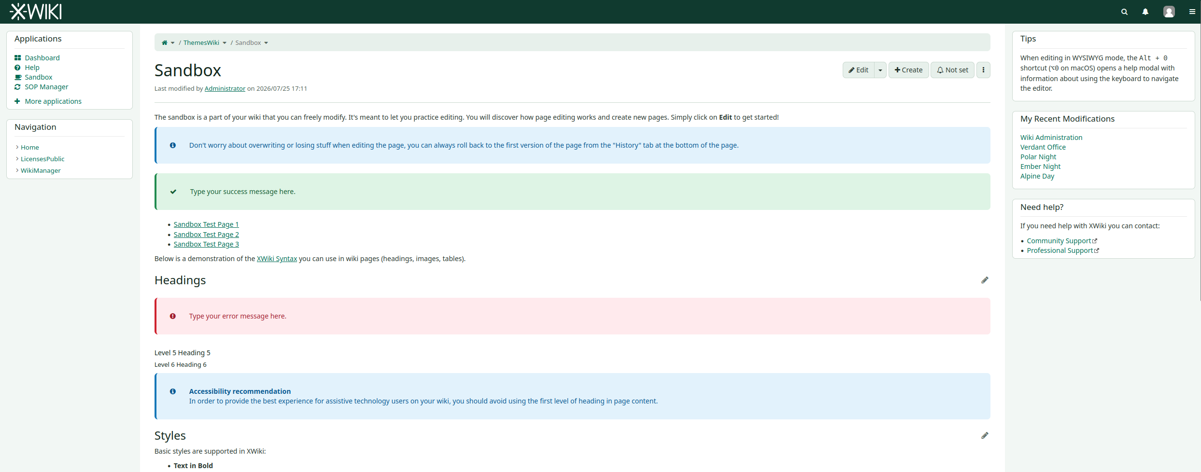Click 'Type your error message here.' text
The width and height of the screenshot is (1201, 472).
pyautogui.click(x=238, y=316)
